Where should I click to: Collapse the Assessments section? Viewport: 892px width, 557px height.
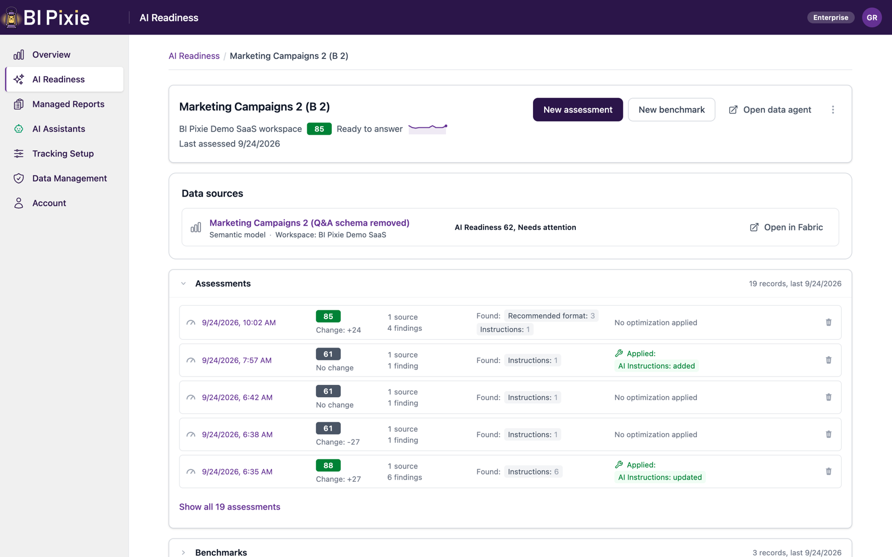click(183, 284)
